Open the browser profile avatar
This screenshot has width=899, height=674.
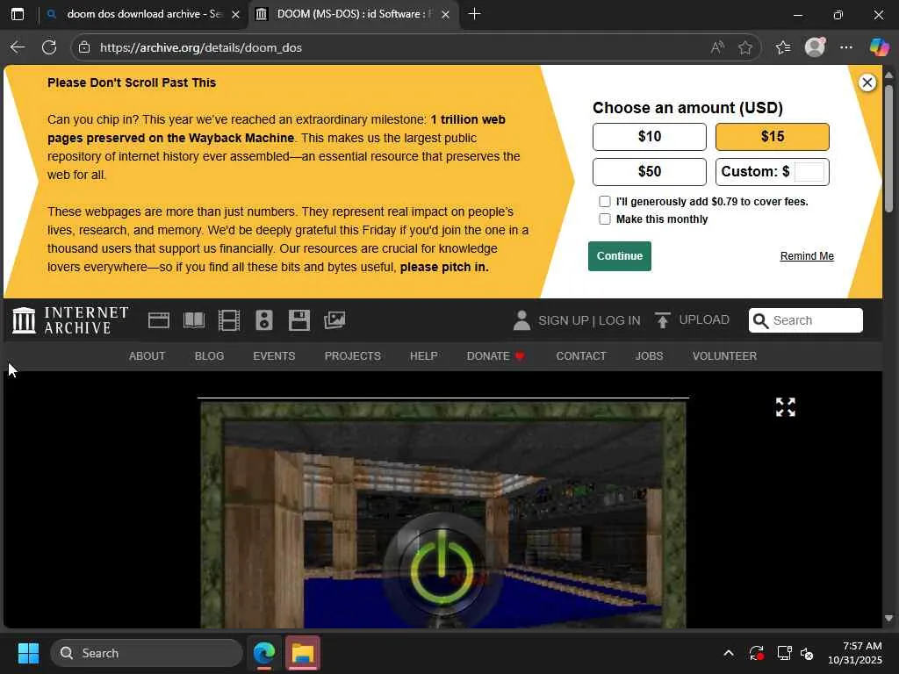click(x=815, y=47)
